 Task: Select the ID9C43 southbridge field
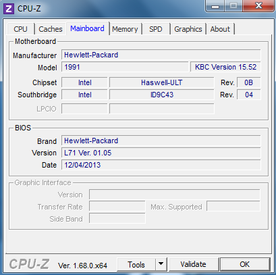tap(161, 95)
